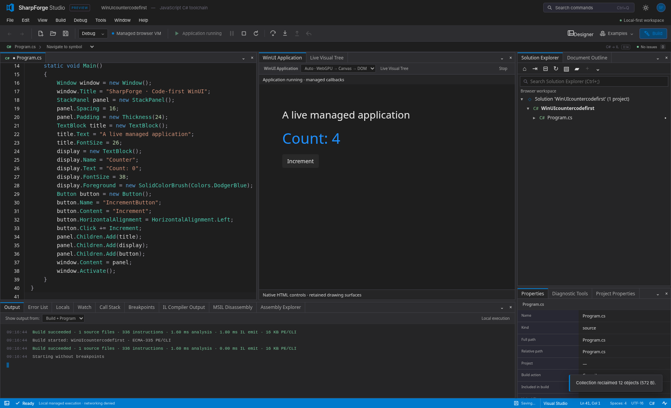Collapse the WinUIcountercodefirst project node

tap(528, 108)
